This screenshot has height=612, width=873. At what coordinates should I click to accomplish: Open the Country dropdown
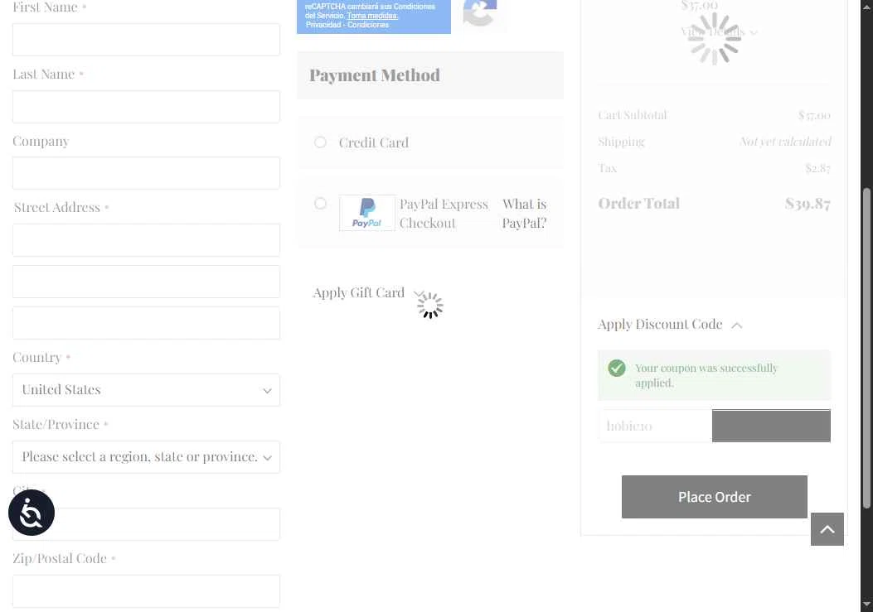[146, 390]
